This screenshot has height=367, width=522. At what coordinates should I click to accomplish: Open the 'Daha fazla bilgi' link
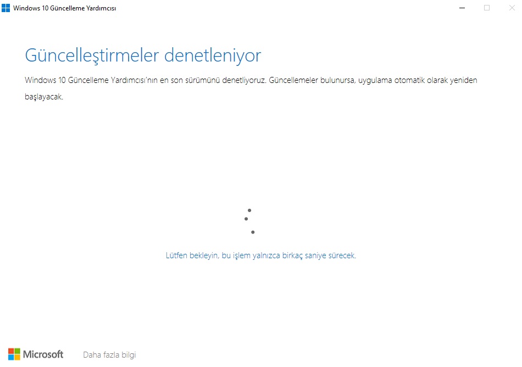click(x=109, y=355)
